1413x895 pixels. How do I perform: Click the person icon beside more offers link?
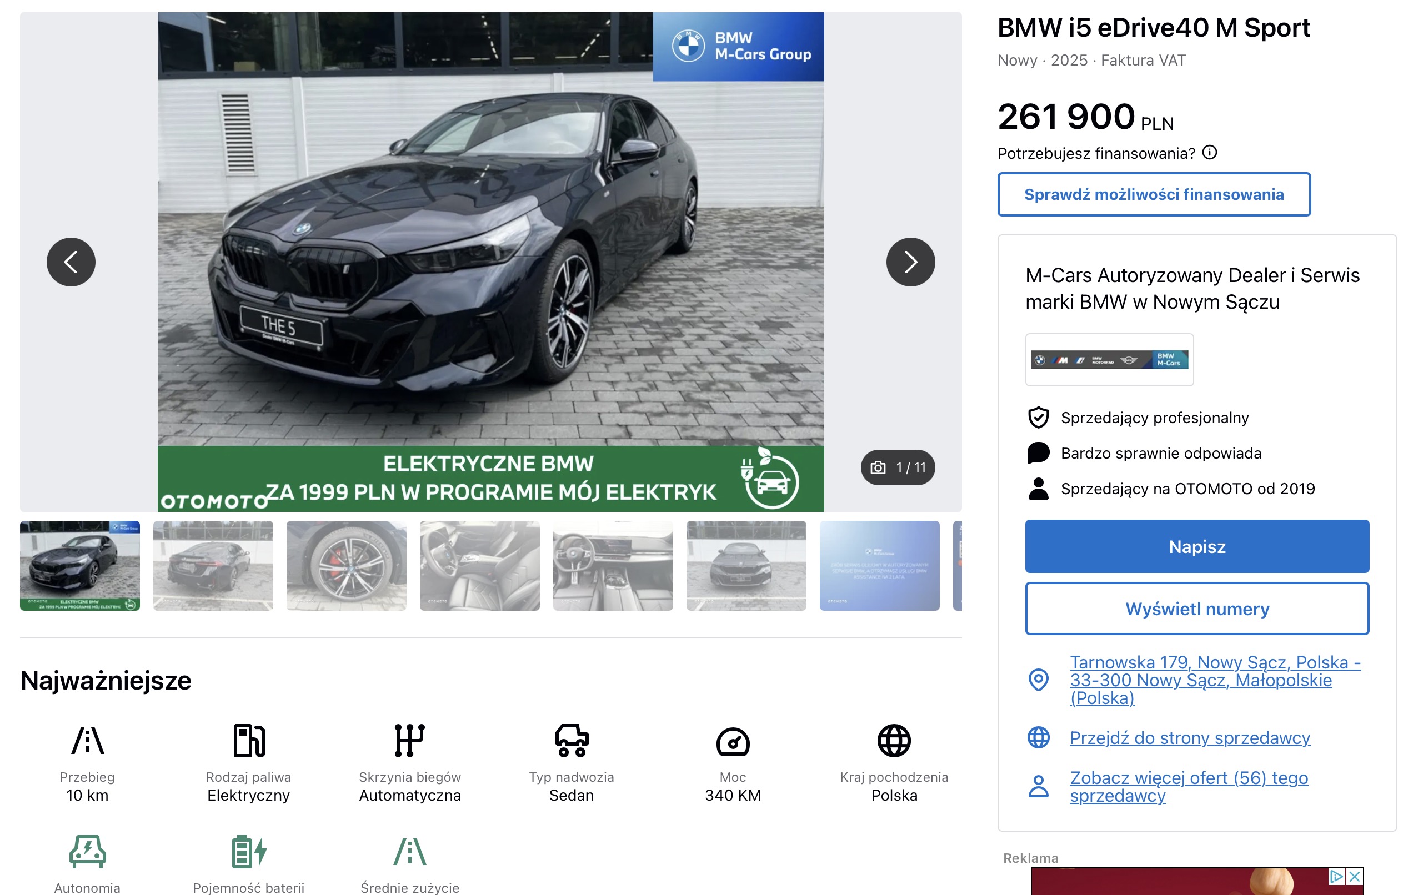tap(1039, 786)
